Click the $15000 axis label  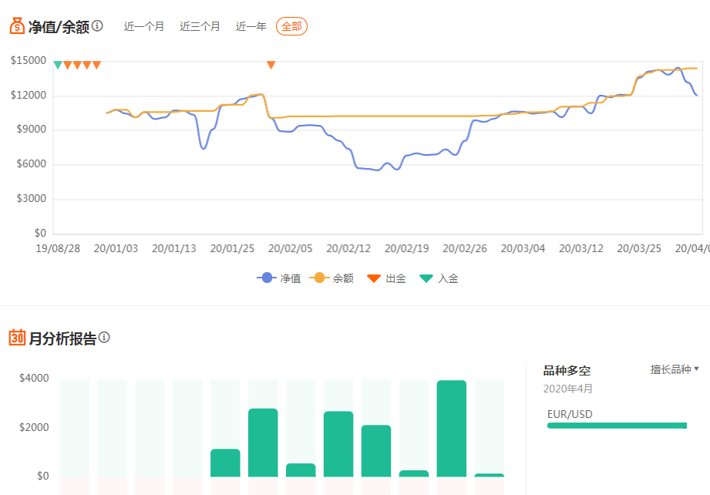(x=29, y=60)
